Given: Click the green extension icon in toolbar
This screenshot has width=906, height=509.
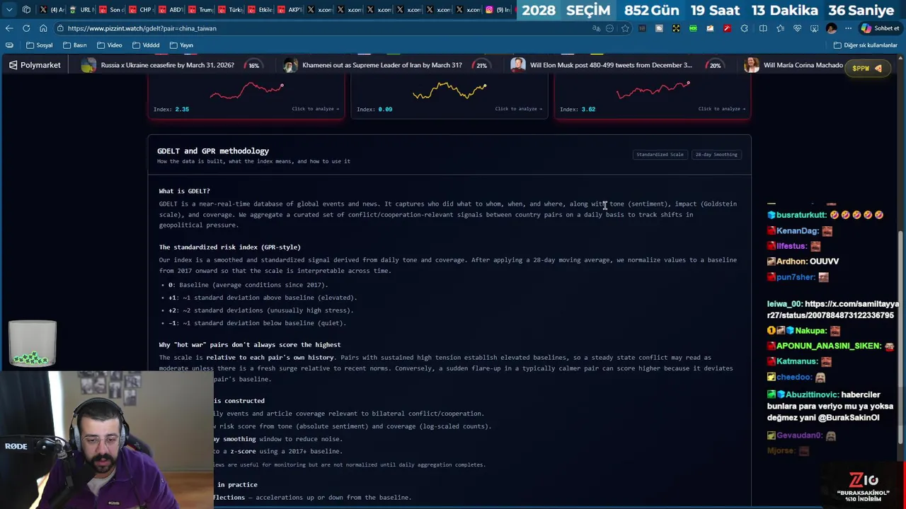Looking at the screenshot, I should (693, 28).
